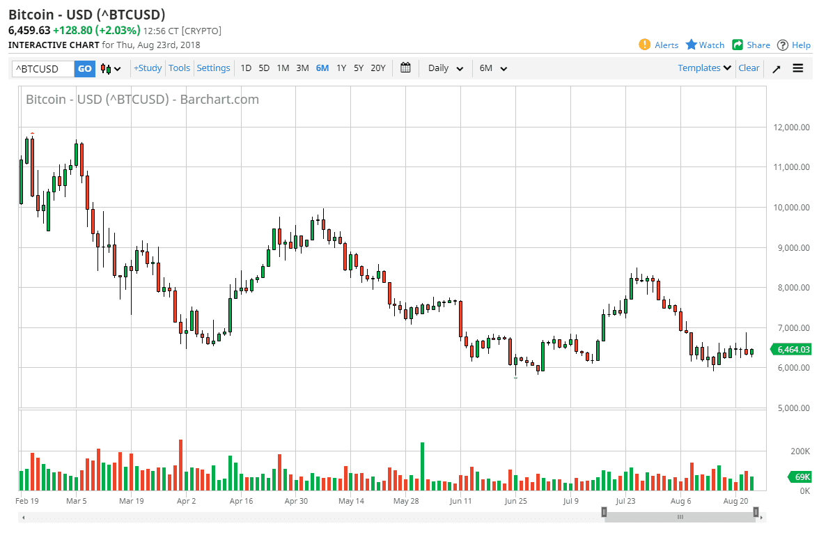Open the calendar date picker icon
Viewport: 819px width, 542px height.
405,68
